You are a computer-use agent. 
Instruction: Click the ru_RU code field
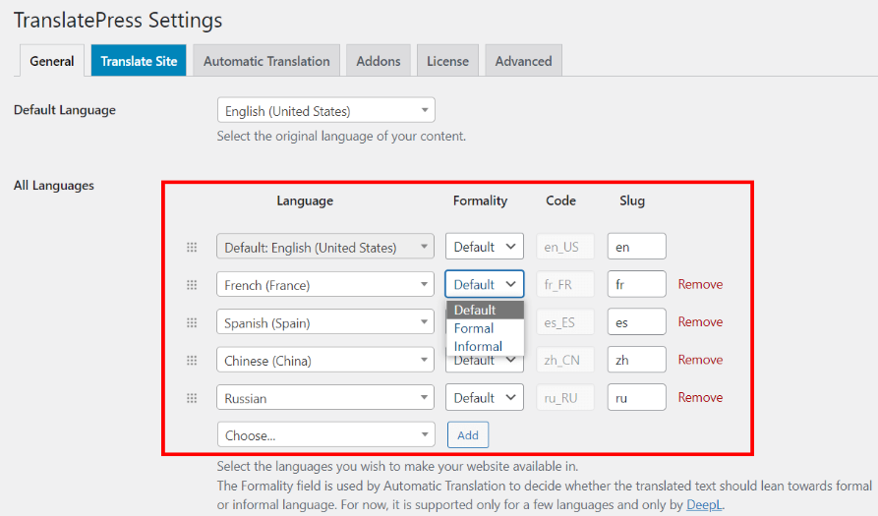pyautogui.click(x=565, y=397)
